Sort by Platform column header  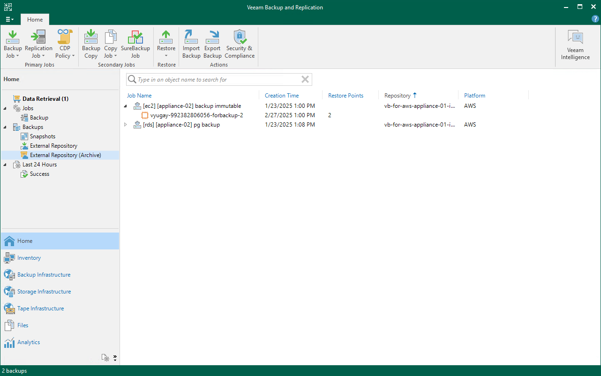(474, 96)
